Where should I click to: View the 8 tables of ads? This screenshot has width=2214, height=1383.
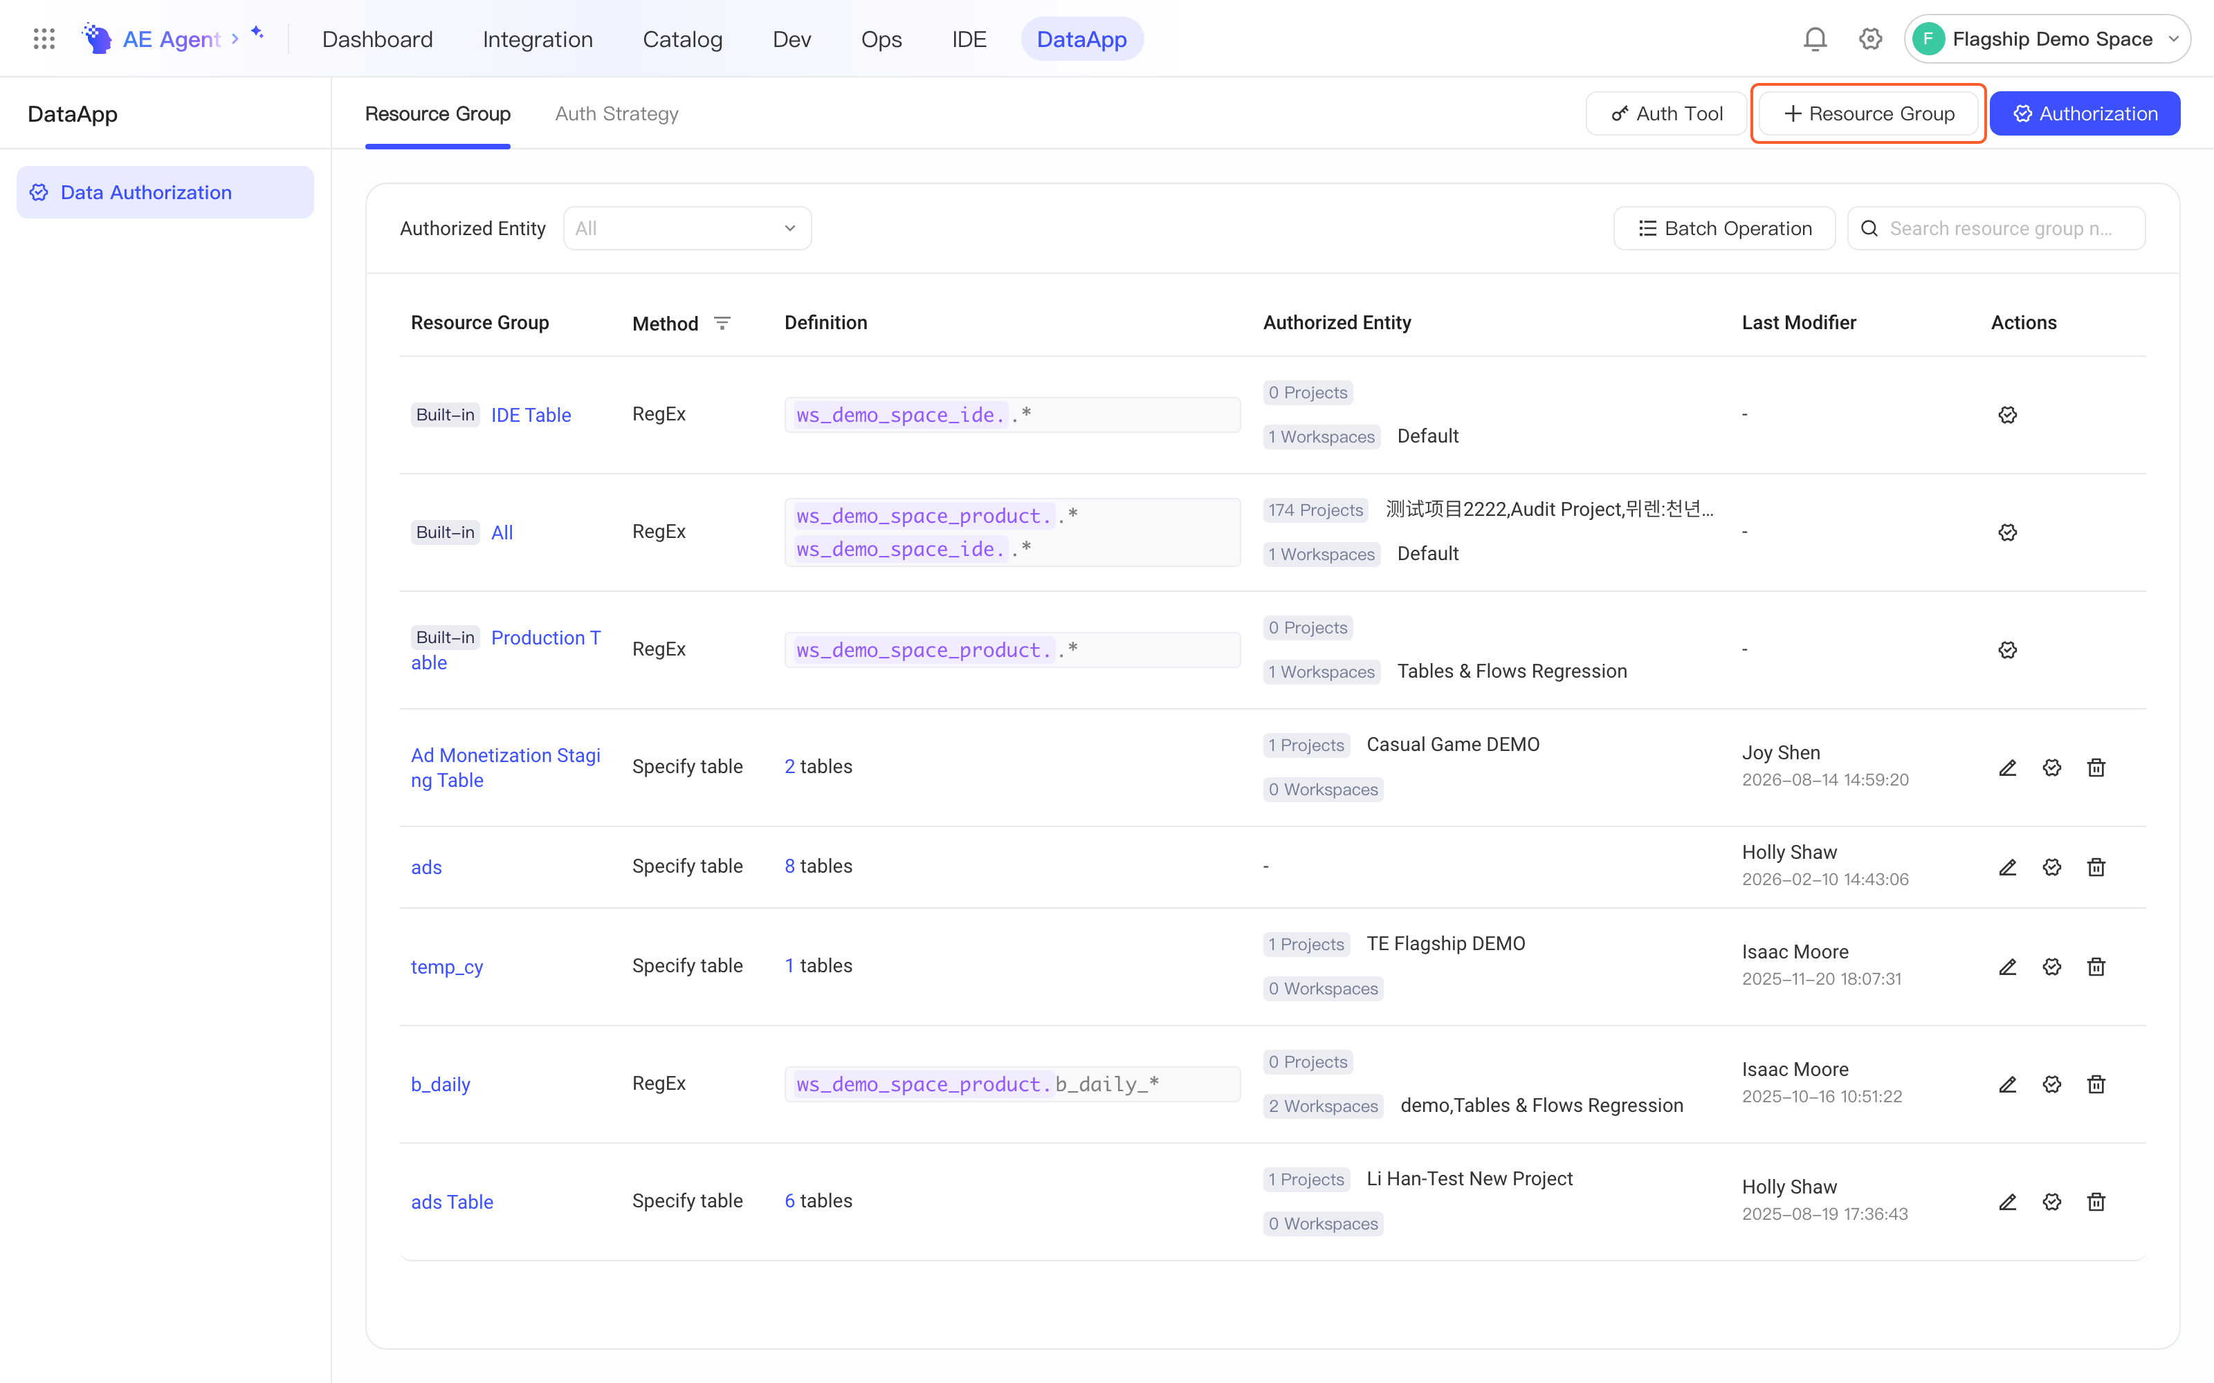[818, 866]
